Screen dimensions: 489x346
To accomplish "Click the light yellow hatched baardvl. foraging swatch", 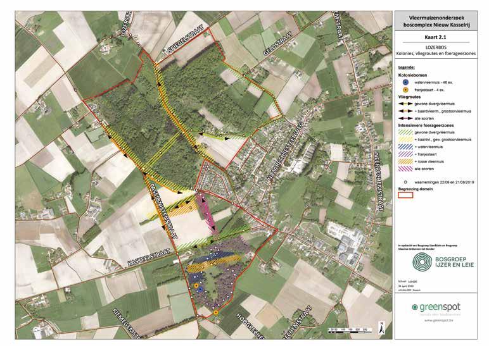I will tap(405, 140).
